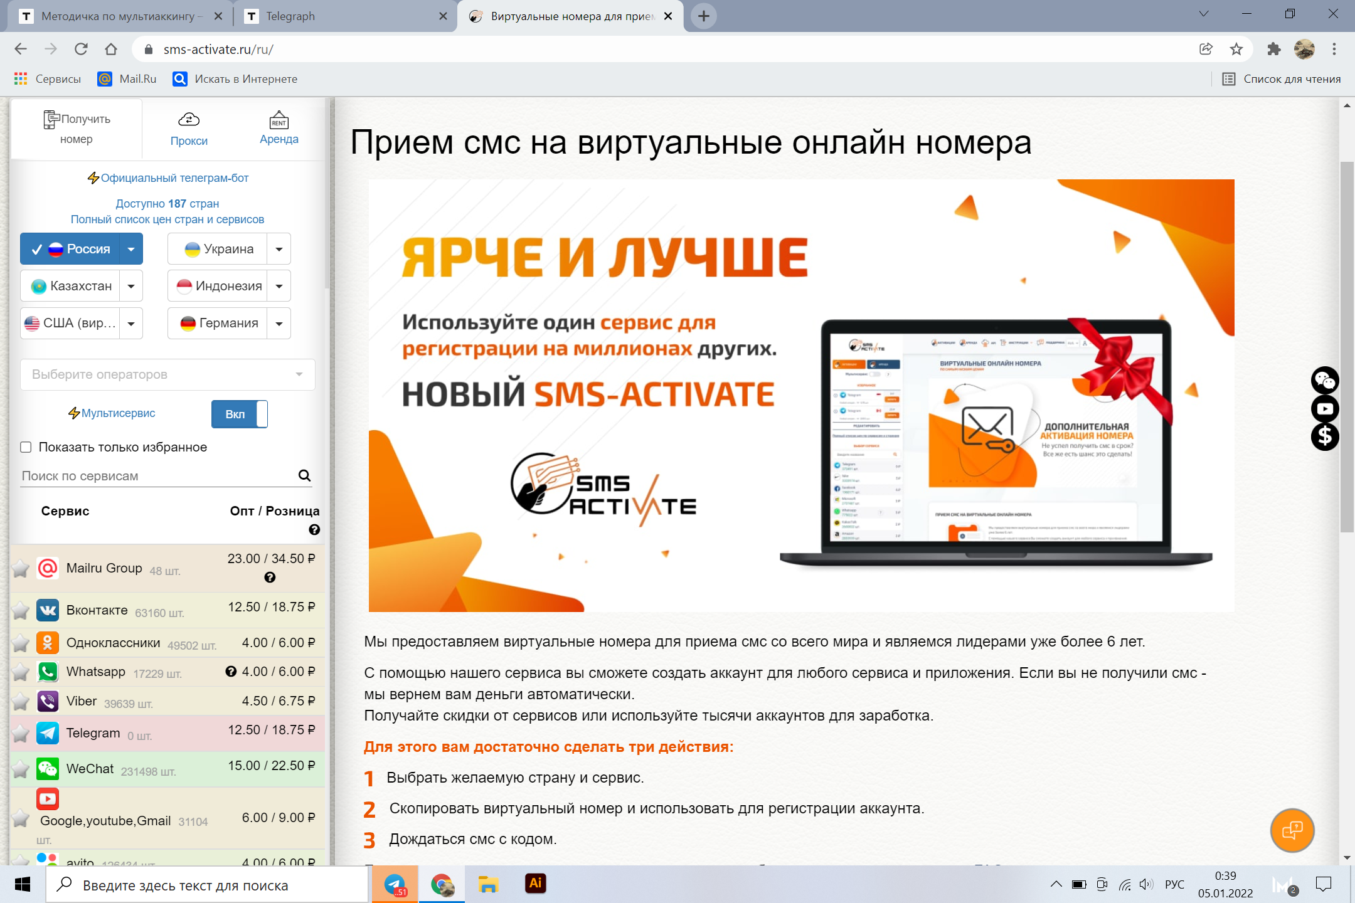Image resolution: width=1355 pixels, height=903 pixels.
Task: Click the Аренда navigation icon
Action: click(279, 119)
